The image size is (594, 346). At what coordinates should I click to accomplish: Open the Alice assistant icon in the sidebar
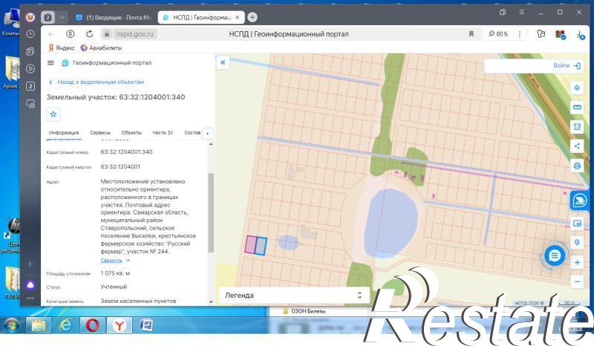(x=30, y=285)
